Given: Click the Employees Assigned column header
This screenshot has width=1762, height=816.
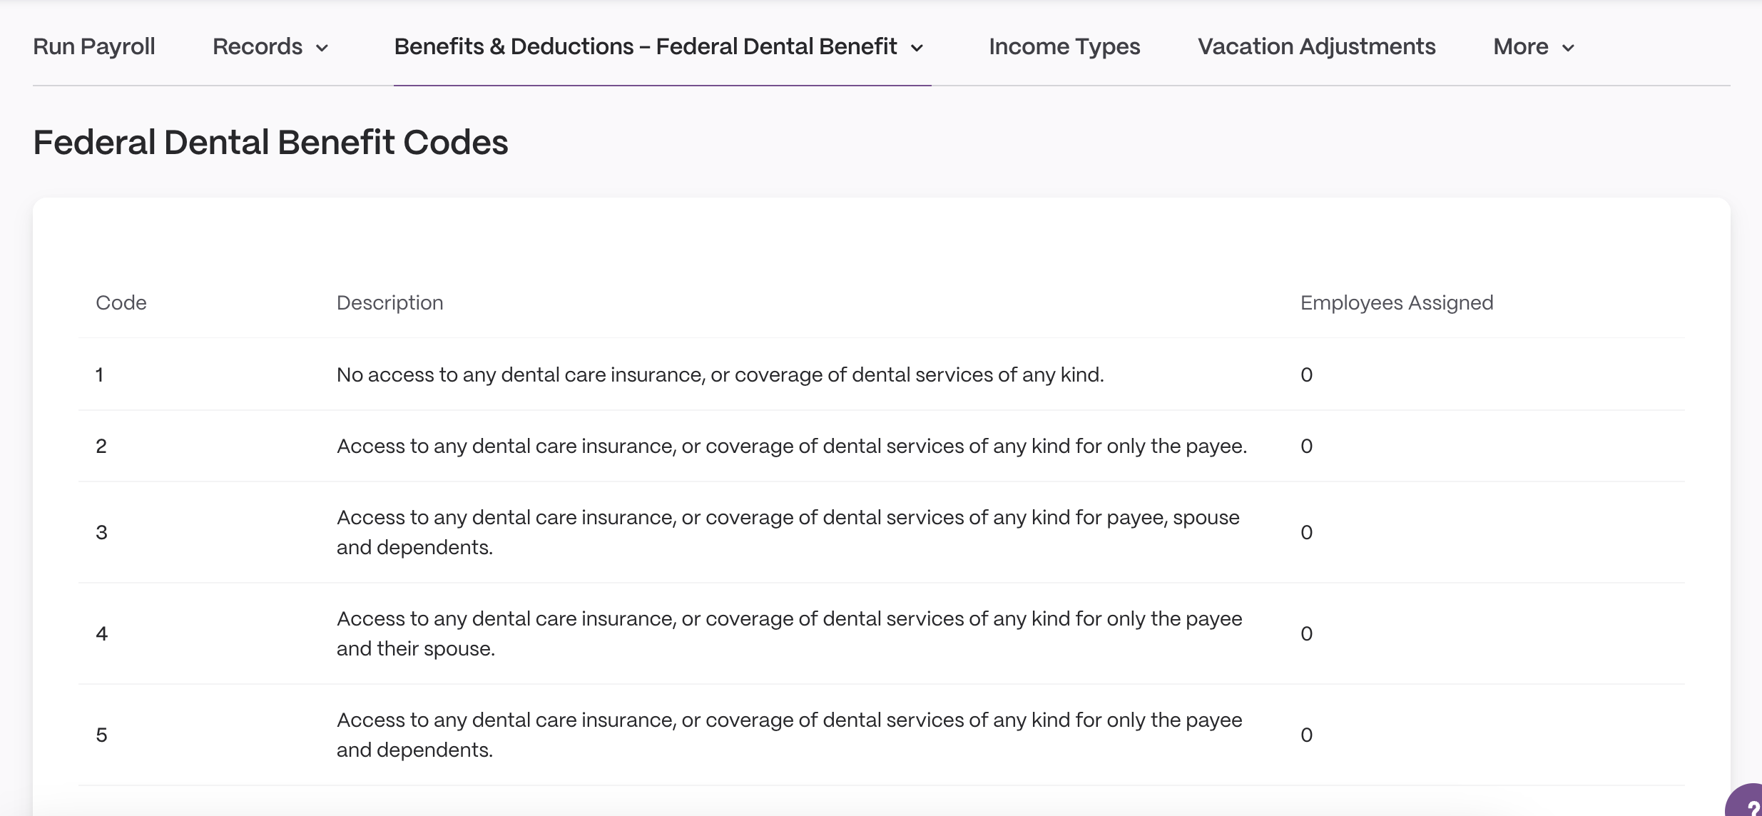Looking at the screenshot, I should tap(1397, 302).
